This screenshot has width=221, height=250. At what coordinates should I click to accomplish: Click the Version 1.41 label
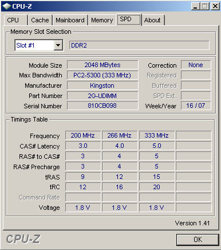pyautogui.click(x=192, y=223)
